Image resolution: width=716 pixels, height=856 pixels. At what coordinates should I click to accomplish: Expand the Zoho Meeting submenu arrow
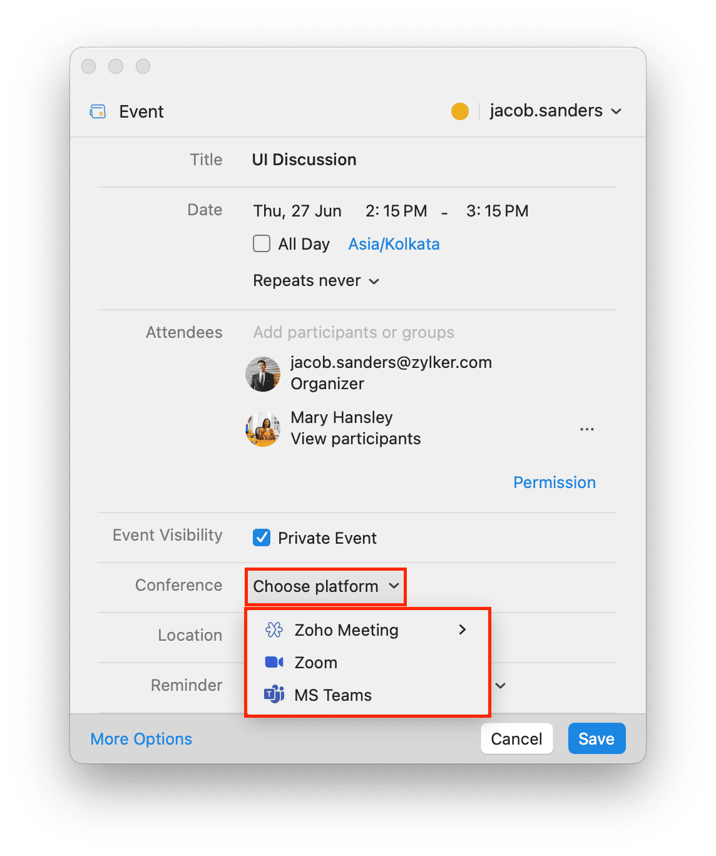coord(463,629)
